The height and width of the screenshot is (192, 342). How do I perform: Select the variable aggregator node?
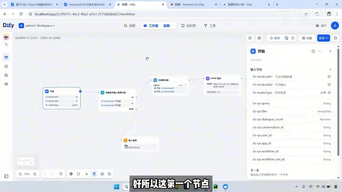tap(170, 85)
